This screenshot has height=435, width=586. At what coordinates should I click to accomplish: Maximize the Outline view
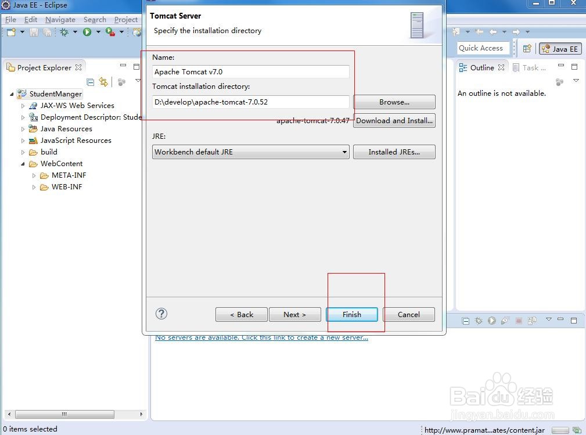[574, 67]
